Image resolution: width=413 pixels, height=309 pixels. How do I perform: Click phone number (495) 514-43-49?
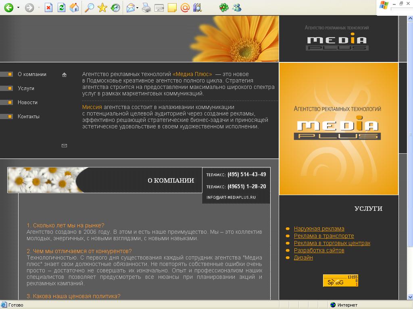tap(247, 175)
